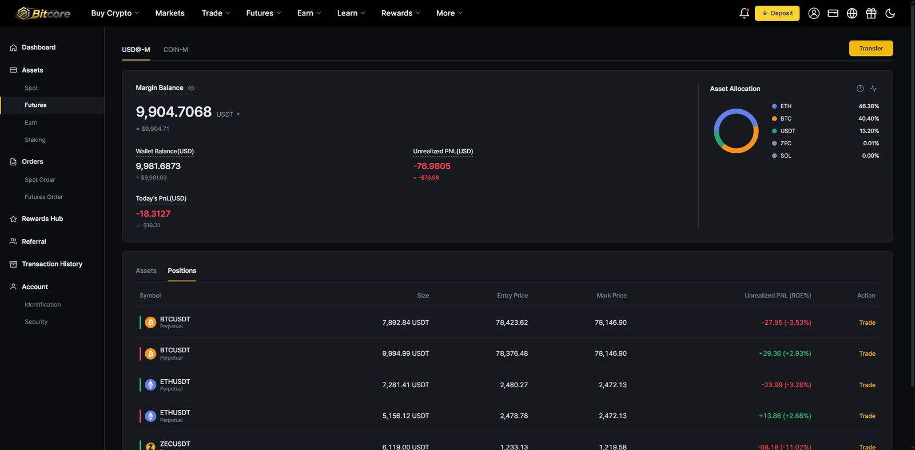This screenshot has width=915, height=450.
Task: Open the gift box rewards icon
Action: point(871,13)
